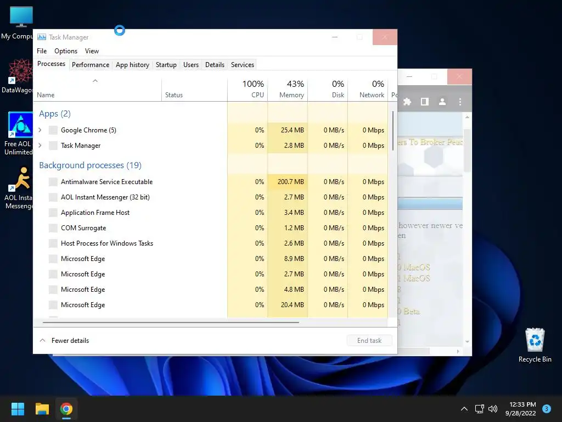Viewport: 562px width, 422px height.
Task: Open File Explorer from the taskbar
Action: [42, 409]
